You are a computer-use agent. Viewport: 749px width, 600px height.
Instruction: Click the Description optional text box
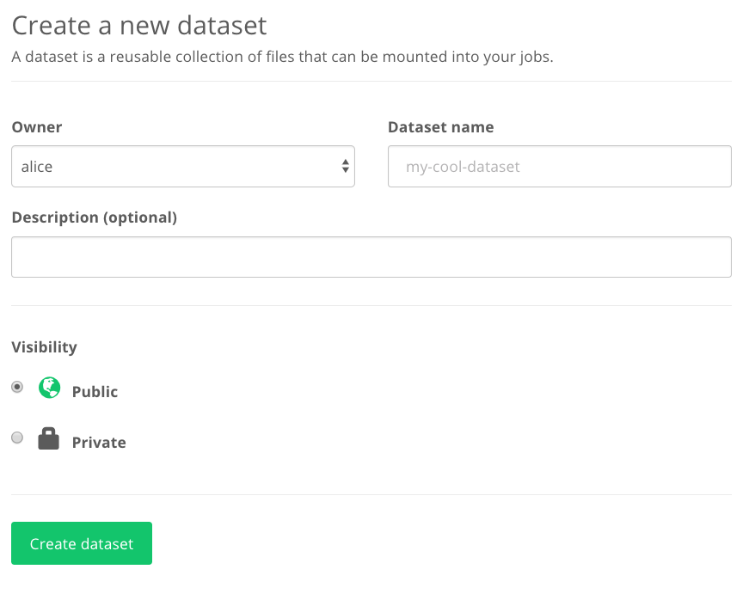click(371, 256)
